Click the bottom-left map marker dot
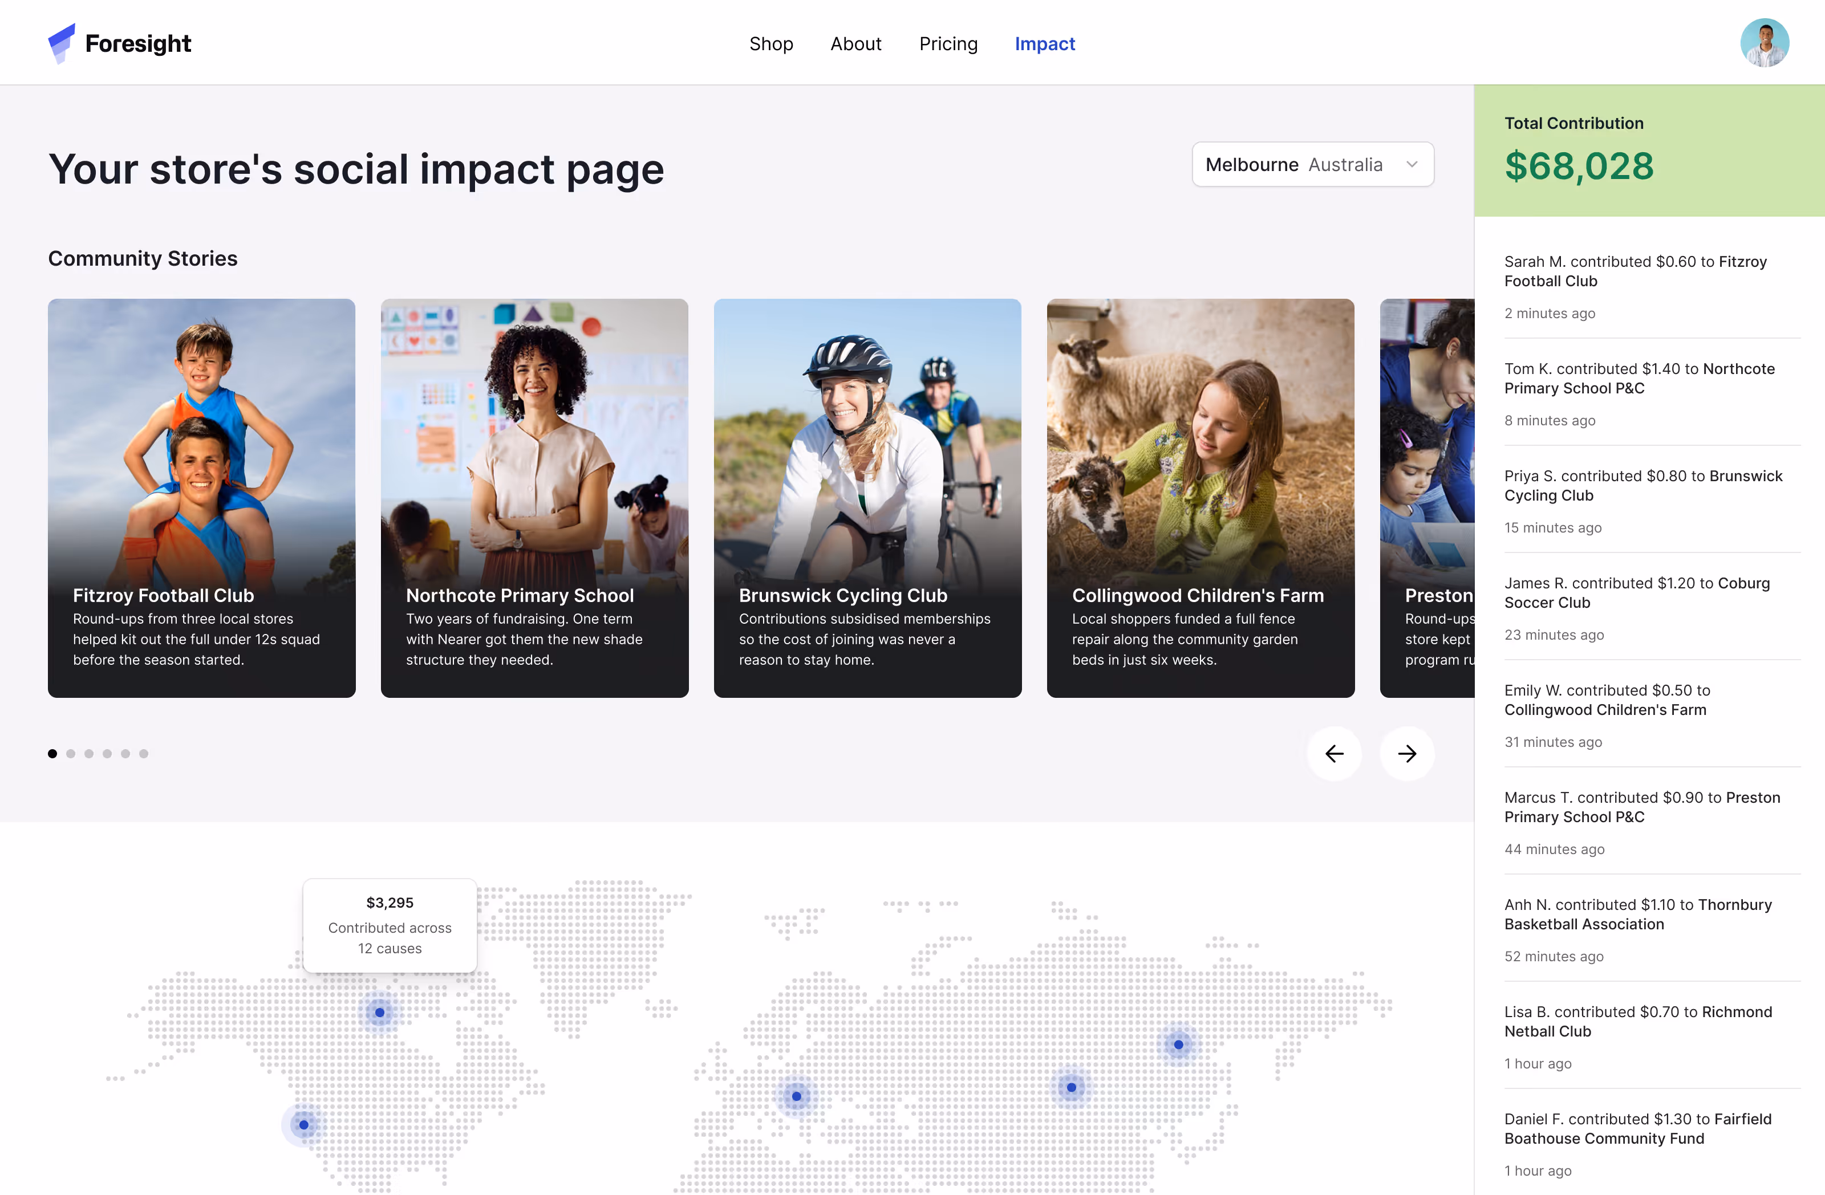This screenshot has width=1825, height=1195. click(x=303, y=1124)
